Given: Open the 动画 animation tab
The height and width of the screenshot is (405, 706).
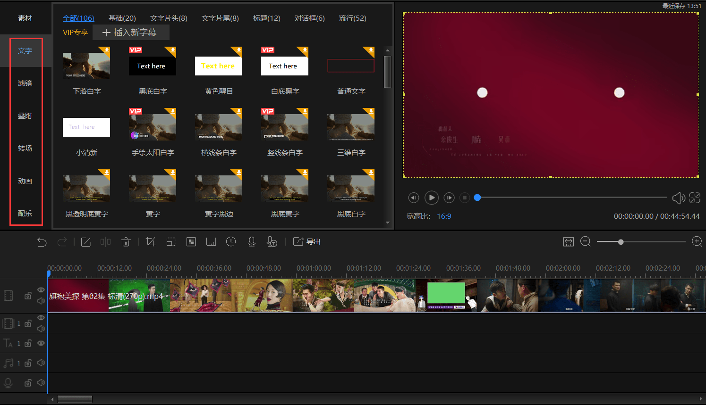Looking at the screenshot, I should (x=25, y=181).
